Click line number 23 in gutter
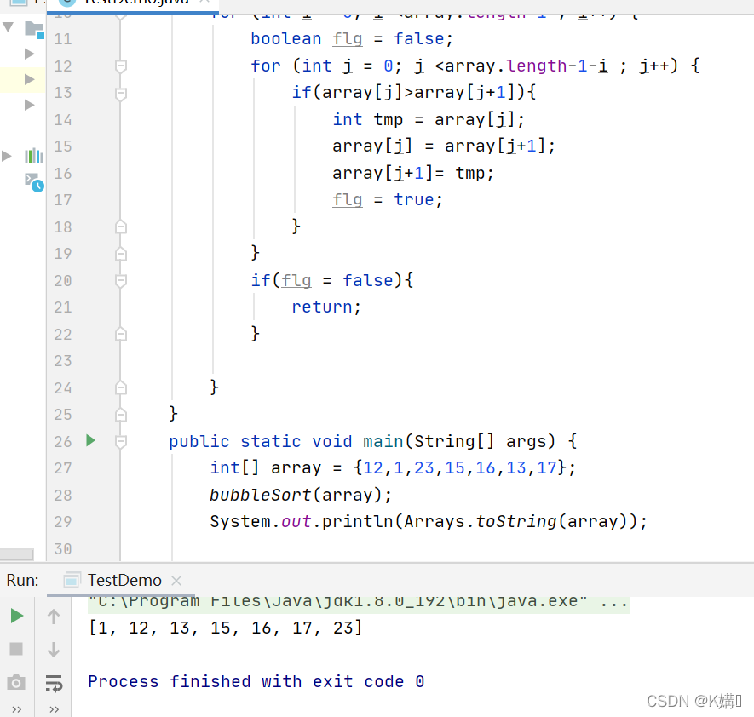Viewport: 754px width, 717px height. 62,361
